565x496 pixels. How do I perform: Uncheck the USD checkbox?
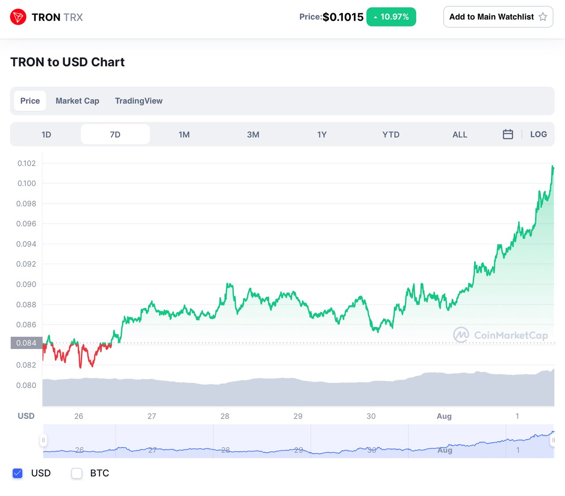coord(18,473)
